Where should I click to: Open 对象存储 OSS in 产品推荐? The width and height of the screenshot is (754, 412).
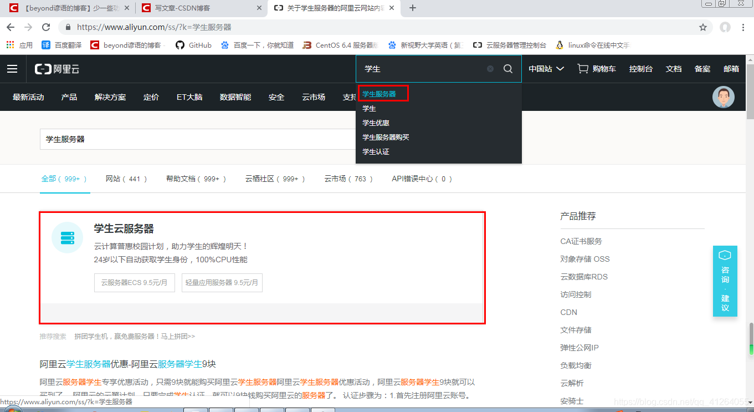point(585,259)
